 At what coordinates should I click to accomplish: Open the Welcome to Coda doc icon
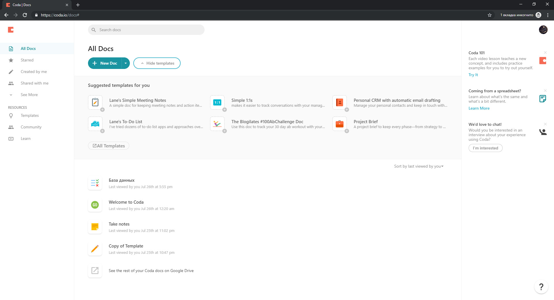(x=95, y=205)
